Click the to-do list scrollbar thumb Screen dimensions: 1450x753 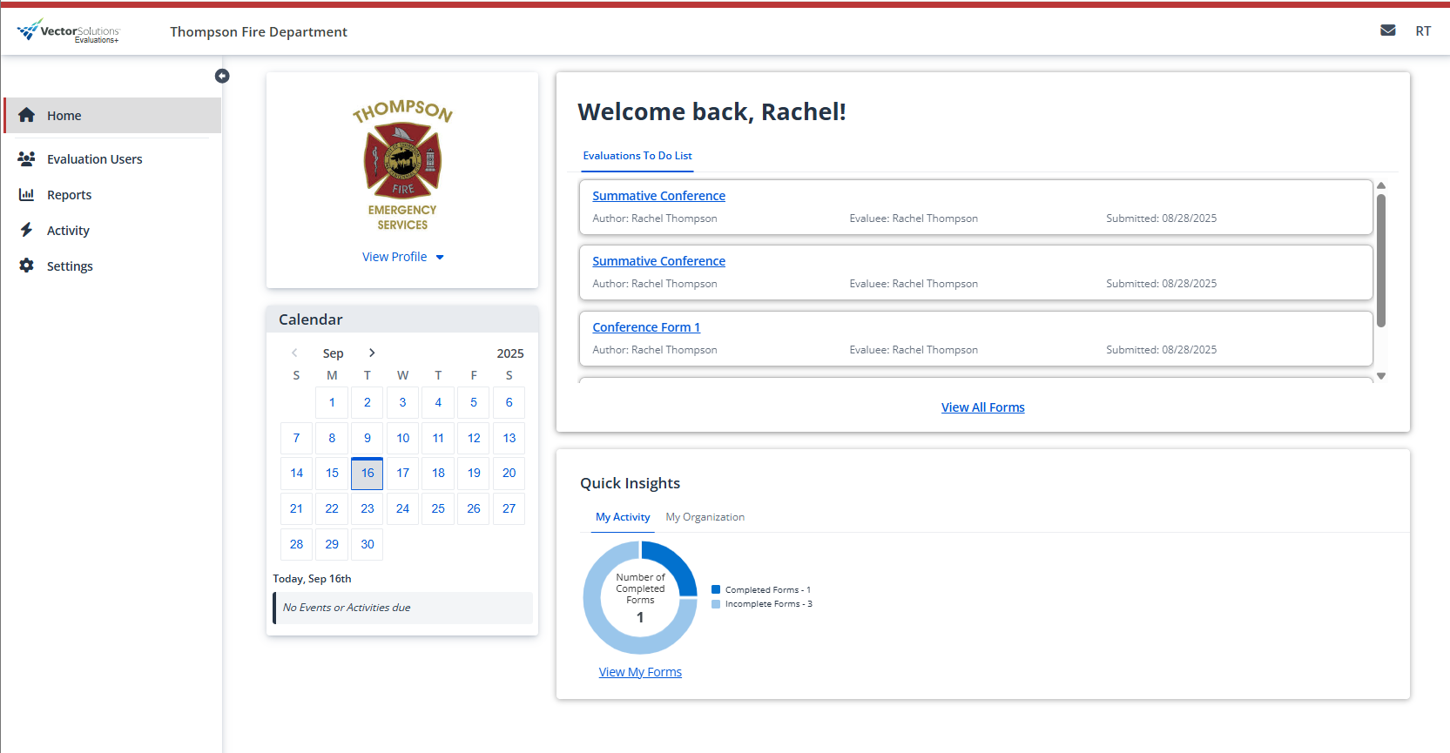[1381, 260]
